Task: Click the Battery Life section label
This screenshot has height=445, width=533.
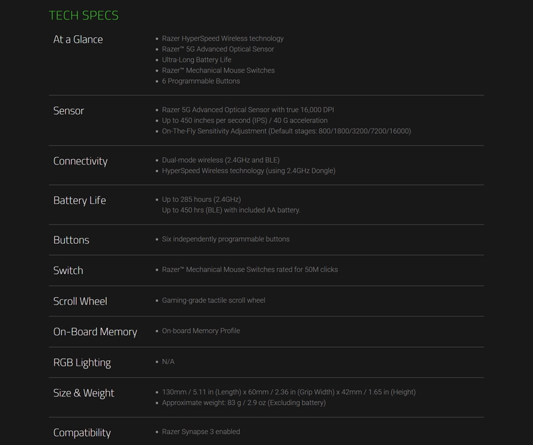Action: pos(79,201)
